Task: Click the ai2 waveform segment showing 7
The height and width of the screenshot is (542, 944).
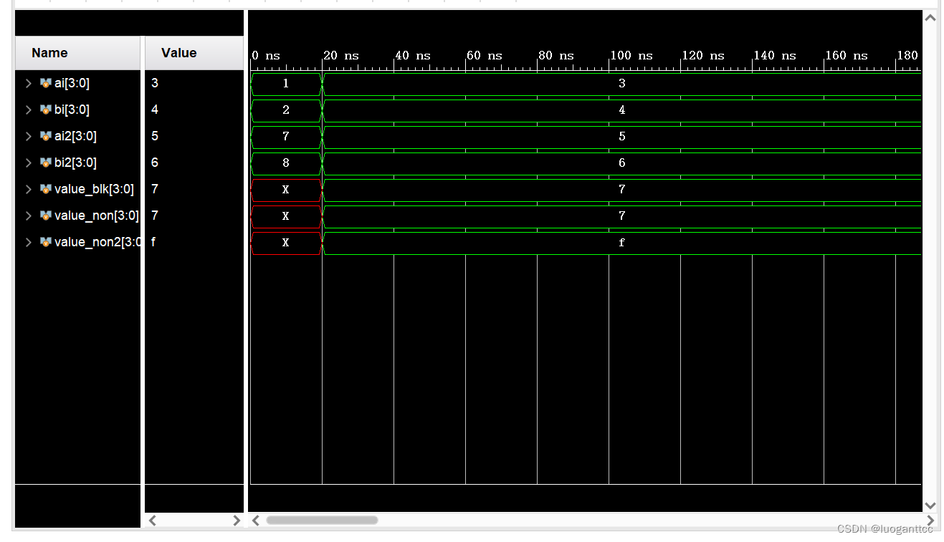Action: [x=286, y=136]
